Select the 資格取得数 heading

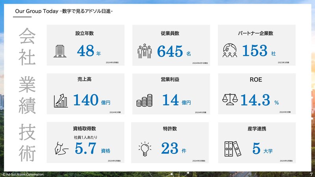click(x=84, y=129)
